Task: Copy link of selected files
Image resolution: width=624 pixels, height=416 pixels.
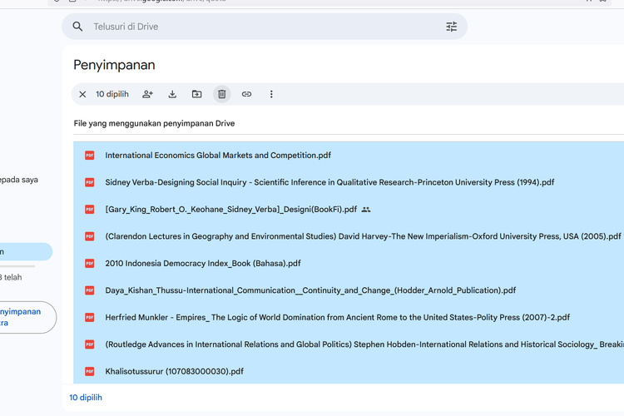Action: tap(247, 94)
